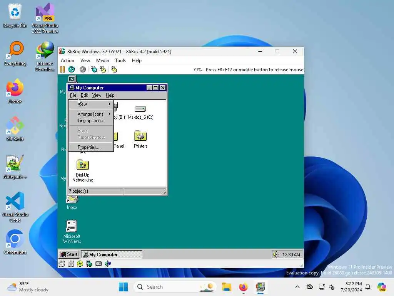Screen dimensions: 394x296
Task: Select the Visual Studio 2022 Preview shortcut
Action: [x=45, y=18]
